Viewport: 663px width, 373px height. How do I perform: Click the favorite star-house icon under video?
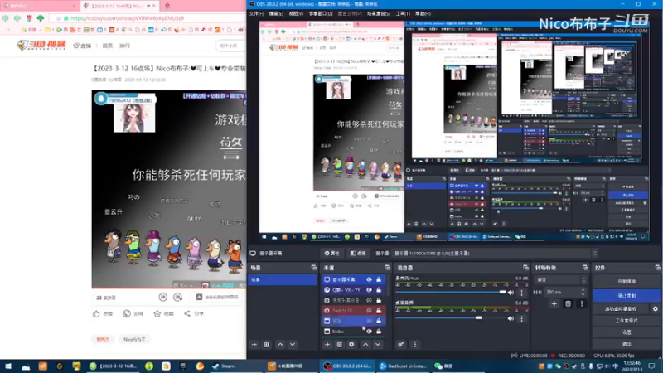click(x=157, y=313)
